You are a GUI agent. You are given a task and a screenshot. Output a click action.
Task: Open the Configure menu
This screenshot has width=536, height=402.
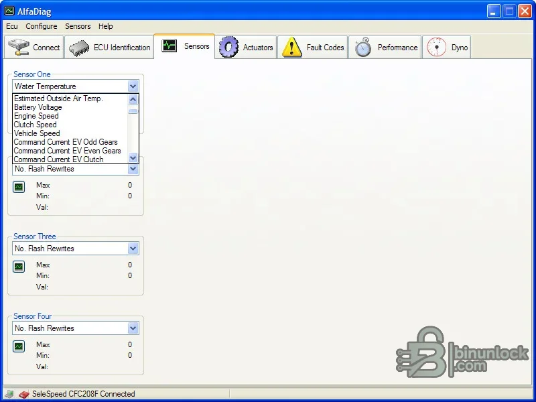pyautogui.click(x=42, y=26)
